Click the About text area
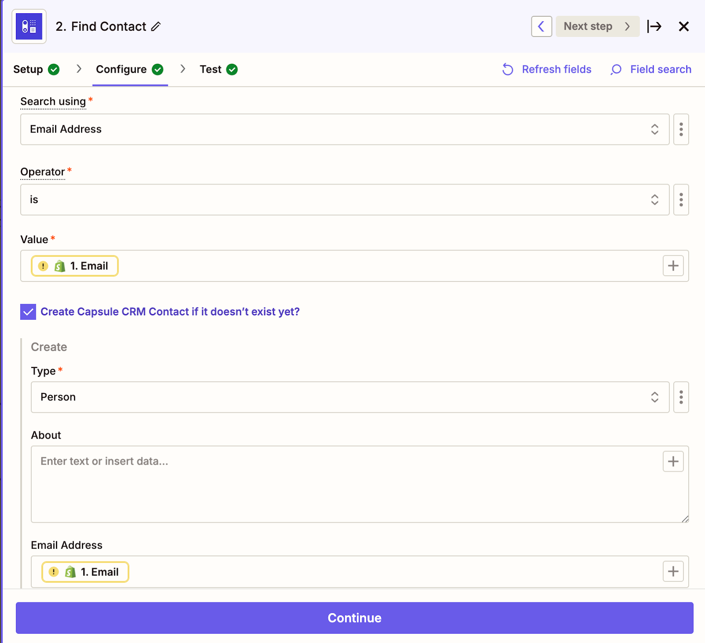The width and height of the screenshot is (705, 643). (x=360, y=484)
